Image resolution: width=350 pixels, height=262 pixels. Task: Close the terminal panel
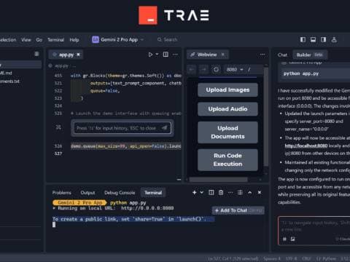[x=260, y=192]
